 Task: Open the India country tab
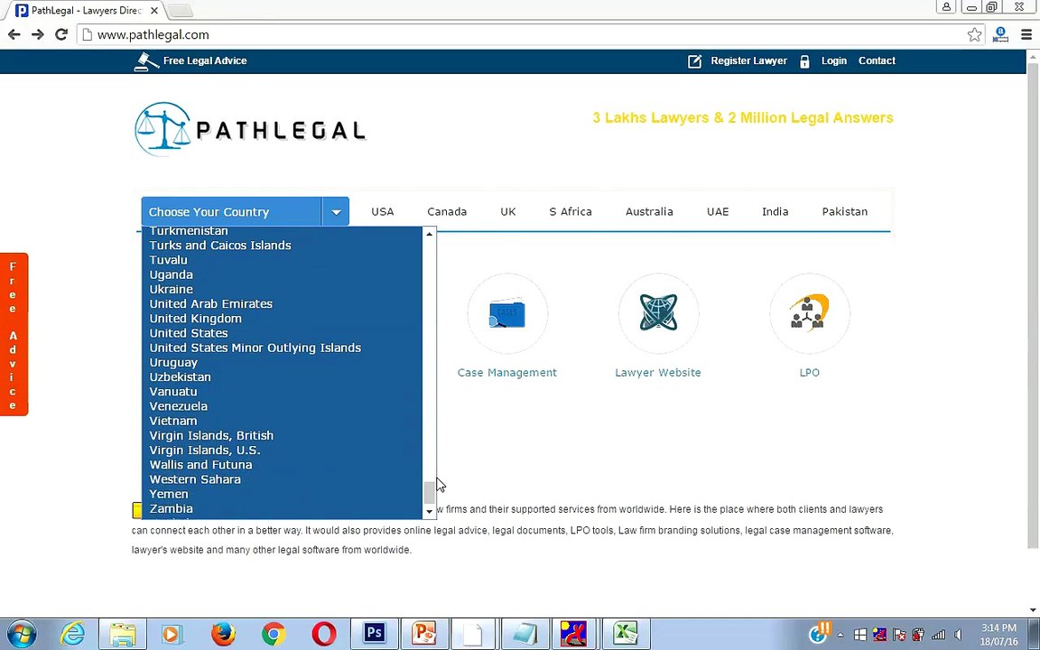[775, 211]
